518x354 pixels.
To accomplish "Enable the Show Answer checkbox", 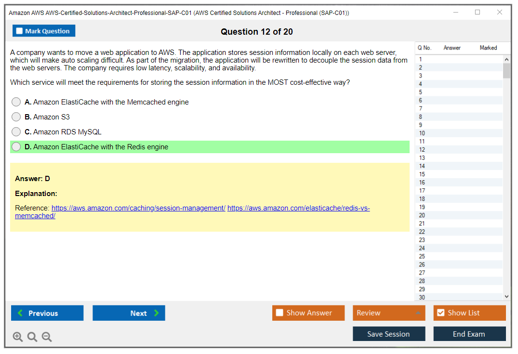I will [x=279, y=313].
